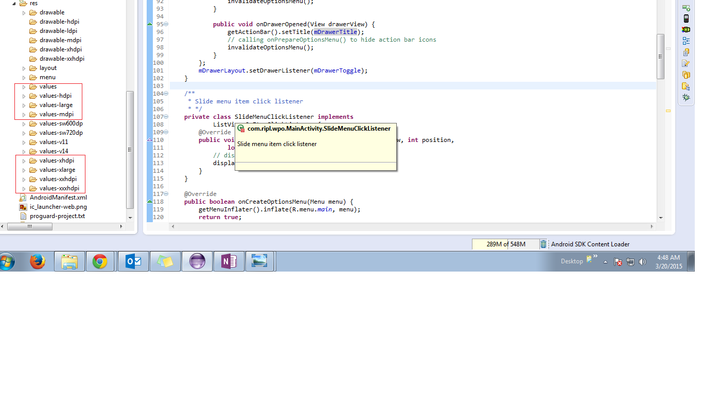Viewport: 703px width, 395px height.
Task: Click the green arrow icon atop right bar
Action: point(686,8)
